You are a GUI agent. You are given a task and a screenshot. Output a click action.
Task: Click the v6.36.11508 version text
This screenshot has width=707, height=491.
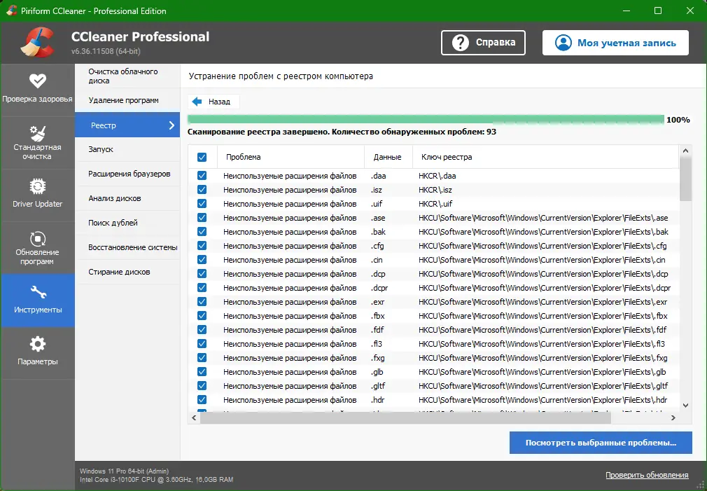(x=106, y=51)
